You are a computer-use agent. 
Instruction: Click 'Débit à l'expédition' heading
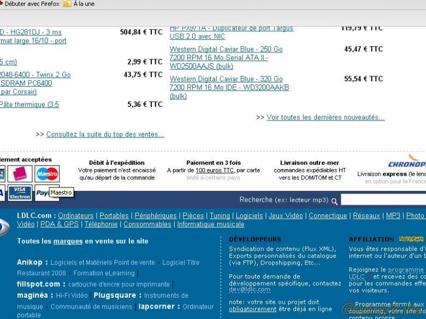[x=117, y=162]
